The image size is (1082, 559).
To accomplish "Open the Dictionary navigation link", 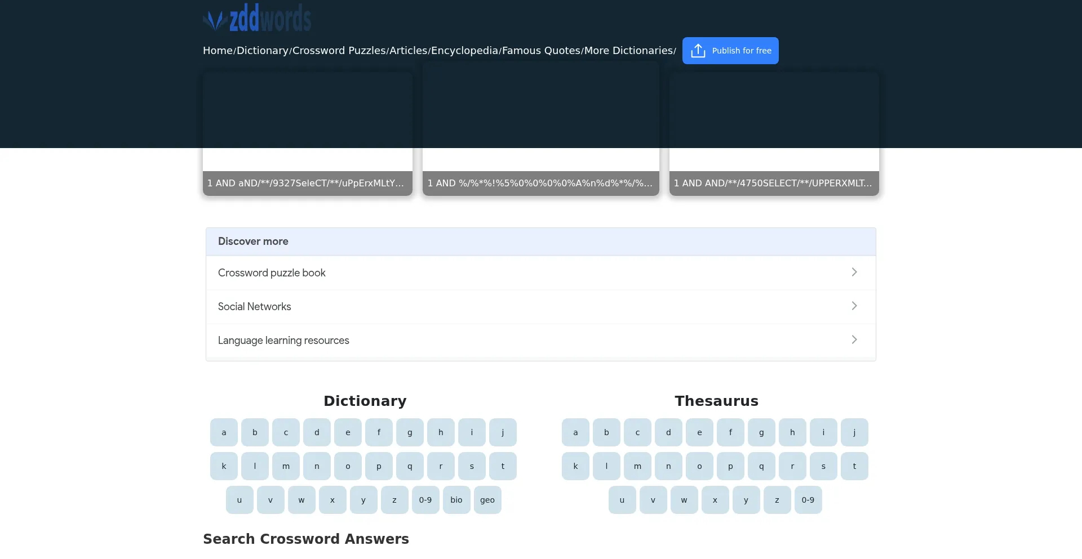I will pos(263,51).
